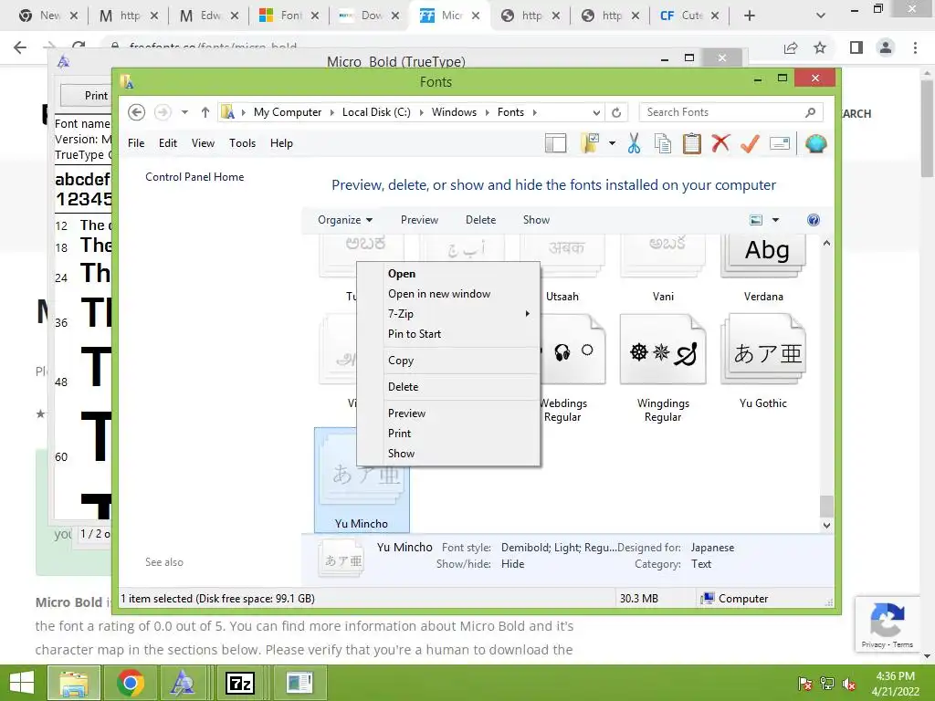The image size is (935, 701).
Task: Click the Delete command bar button
Action: (x=480, y=220)
